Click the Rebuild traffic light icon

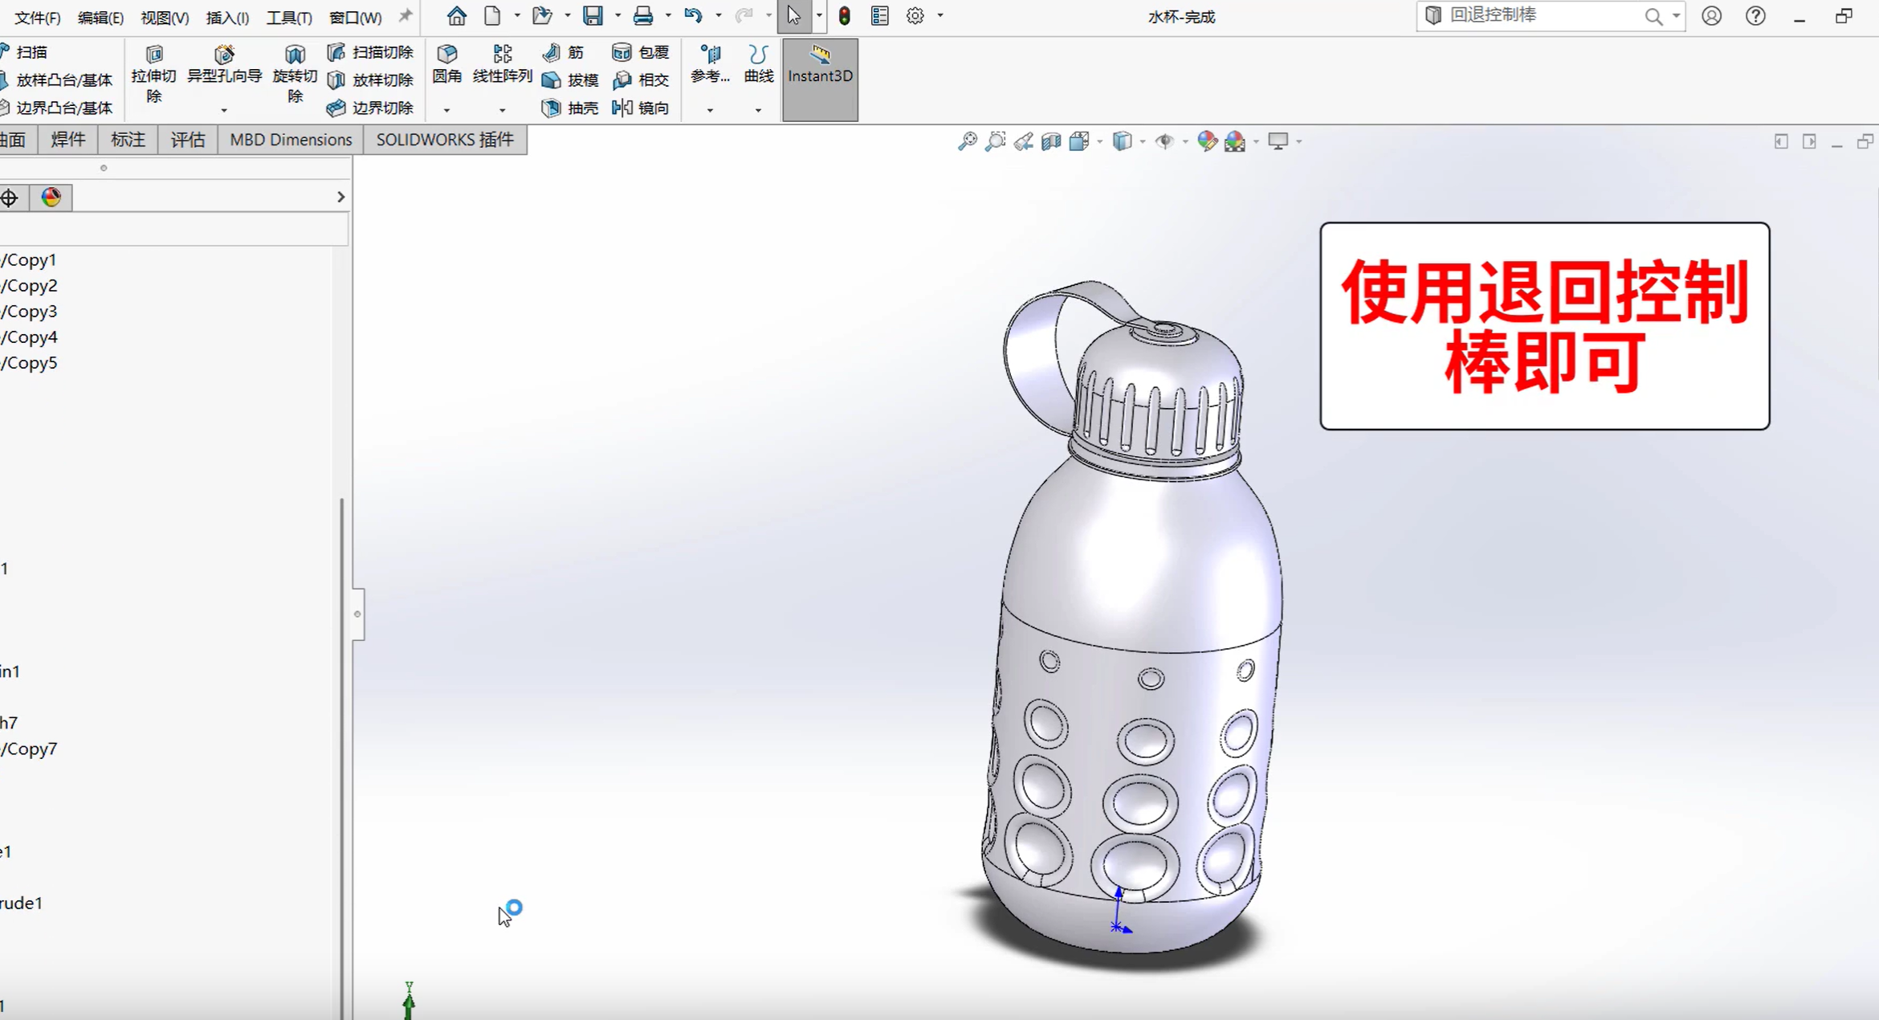844,16
